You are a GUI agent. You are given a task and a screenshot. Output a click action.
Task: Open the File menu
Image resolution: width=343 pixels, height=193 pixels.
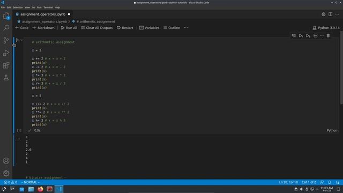pos(3,8)
